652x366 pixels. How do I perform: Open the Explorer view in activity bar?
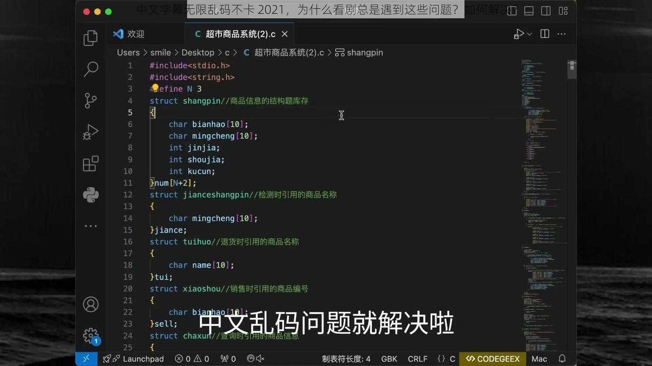pyautogui.click(x=91, y=38)
